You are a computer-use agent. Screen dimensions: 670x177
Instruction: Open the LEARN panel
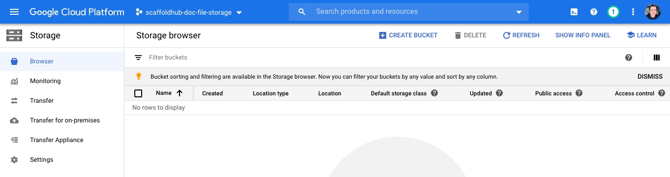click(641, 35)
